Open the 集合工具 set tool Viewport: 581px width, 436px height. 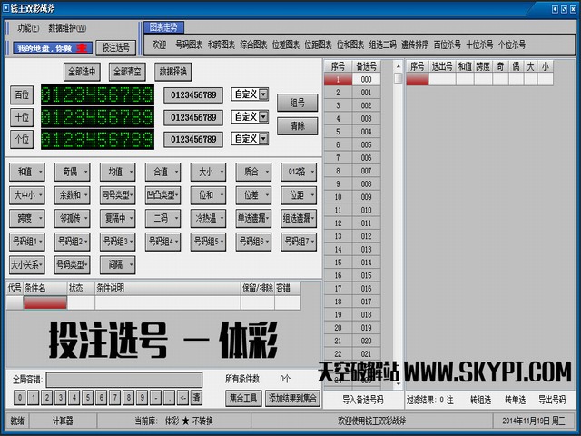tap(243, 398)
